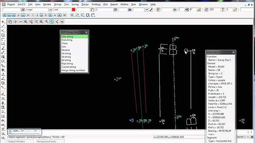Toggle the H snap button
This screenshot has width=255, height=143.
(x=28, y=15)
